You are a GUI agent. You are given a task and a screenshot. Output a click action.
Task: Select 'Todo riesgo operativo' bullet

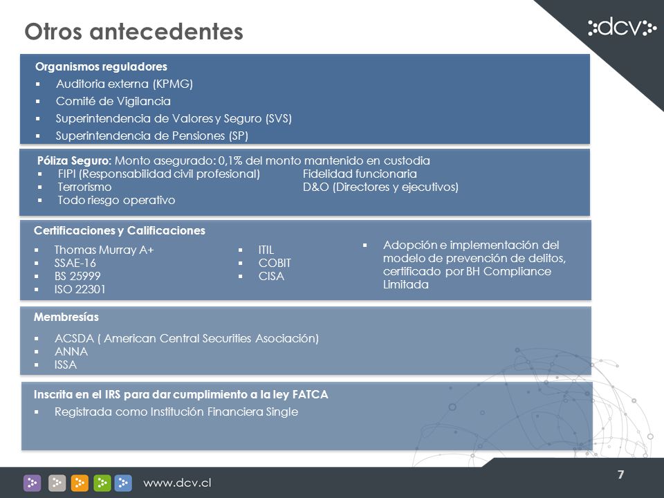coord(116,200)
